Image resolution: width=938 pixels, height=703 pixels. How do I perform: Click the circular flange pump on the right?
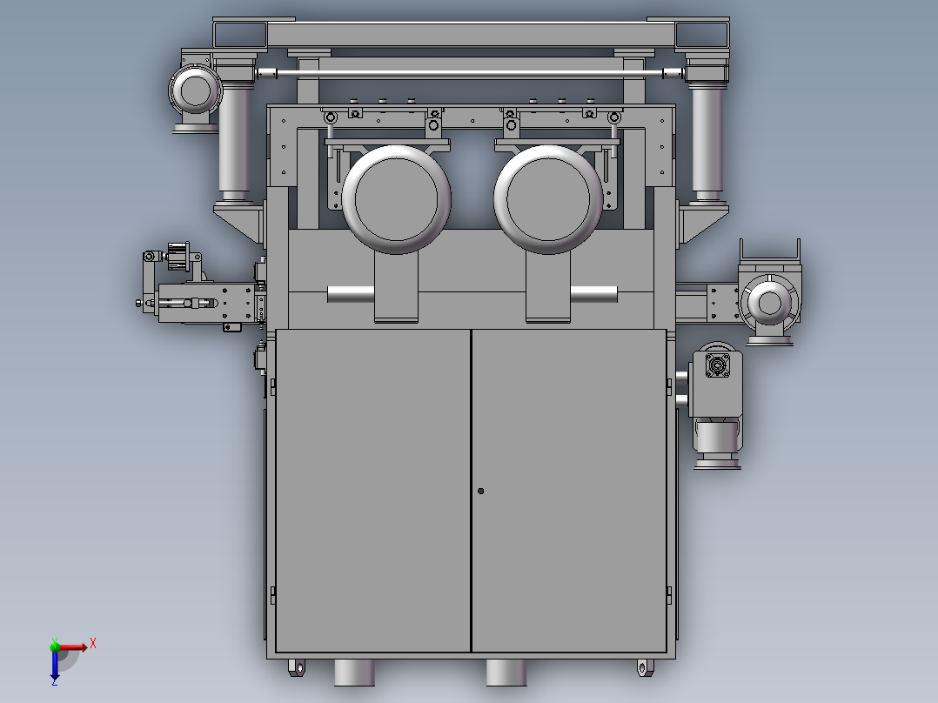point(769,303)
